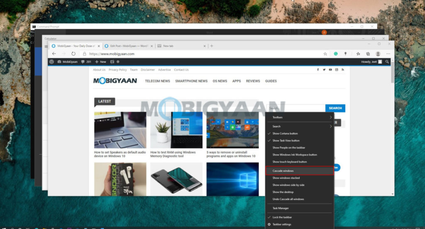Click Howdy, Jeet account menu
Screen dimensions: 425x229
point(371,62)
